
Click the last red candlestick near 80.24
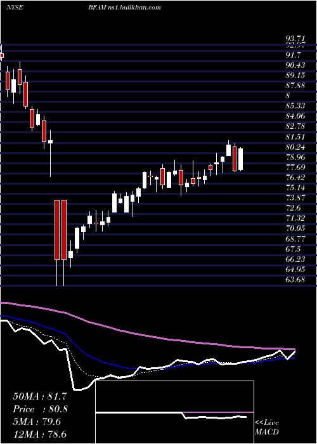click(235, 159)
